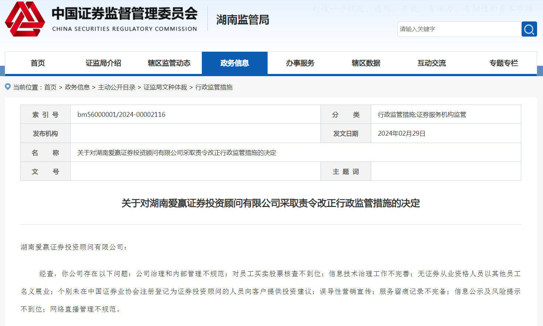Viewport: 543px width, 326px height.
Task: Click the 首页 breadcrumb link
Action: tap(50, 87)
